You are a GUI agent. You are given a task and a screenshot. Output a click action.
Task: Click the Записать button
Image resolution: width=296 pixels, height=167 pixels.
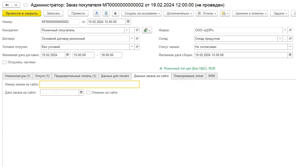click(x=53, y=13)
